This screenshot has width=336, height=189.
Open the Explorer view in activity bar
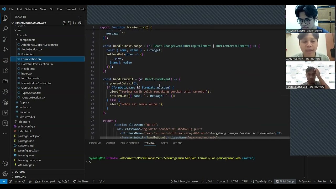click(x=5, y=18)
